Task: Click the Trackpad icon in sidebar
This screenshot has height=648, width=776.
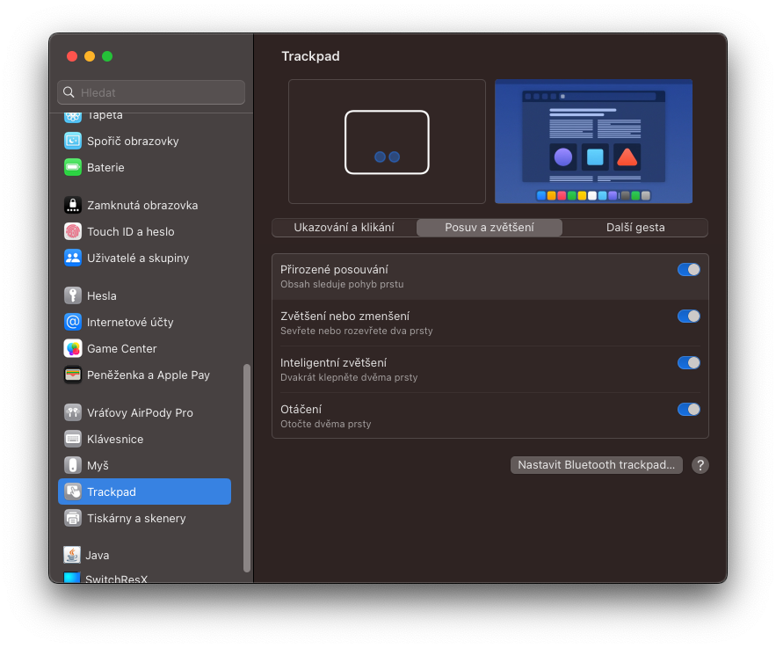Action: 73,491
